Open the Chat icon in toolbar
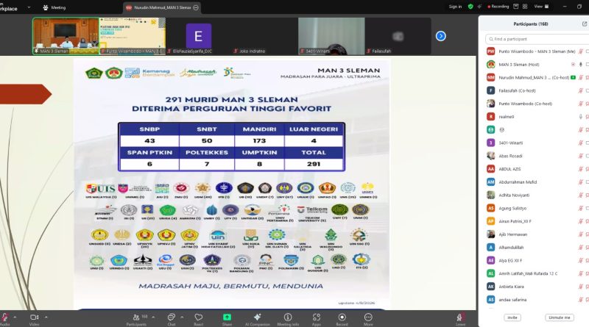Image resolution: width=589 pixels, height=327 pixels. click(x=172, y=317)
